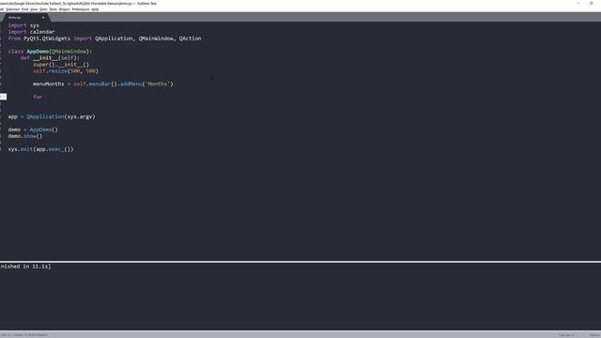Screen dimensions: 601x338
Task: Click the 'sys.exit(app.exec_())' line
Action: pyautogui.click(x=40, y=149)
